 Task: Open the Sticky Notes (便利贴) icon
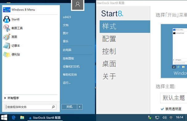[x=6, y=54]
